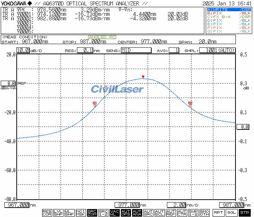Viewport: 254px width, 217px height.
Task: Toggle the highlighted VAC WL indicator
Action: [x=115, y=213]
